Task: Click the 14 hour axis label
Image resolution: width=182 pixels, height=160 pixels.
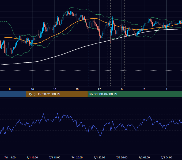Action: click(10, 89)
